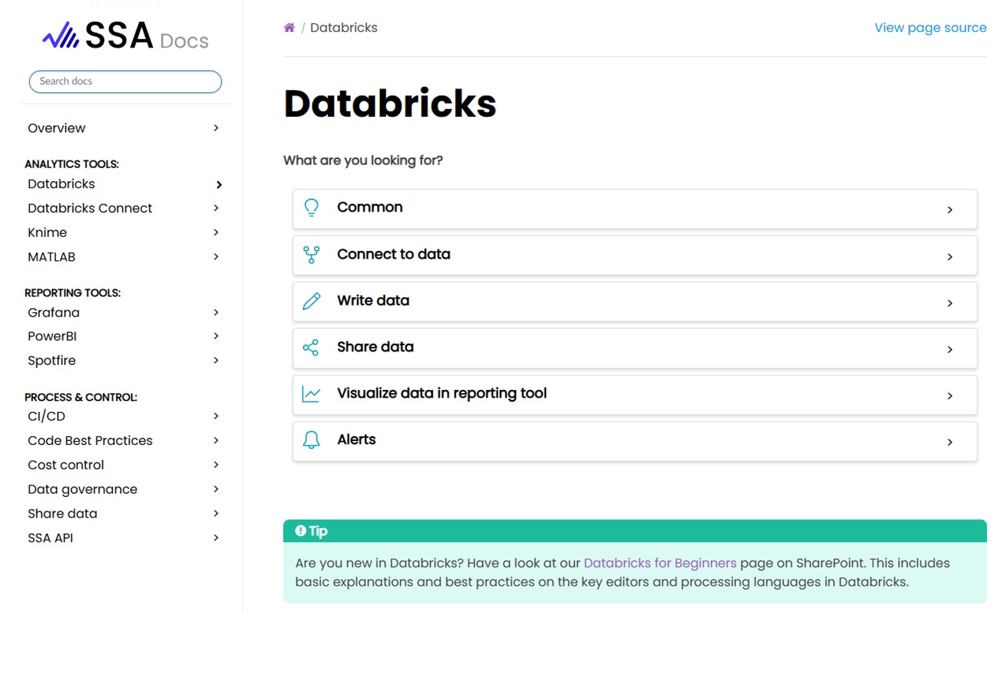The width and height of the screenshot is (1007, 698).
Task: Expand Databricks sidebar arrow
Action: (219, 185)
